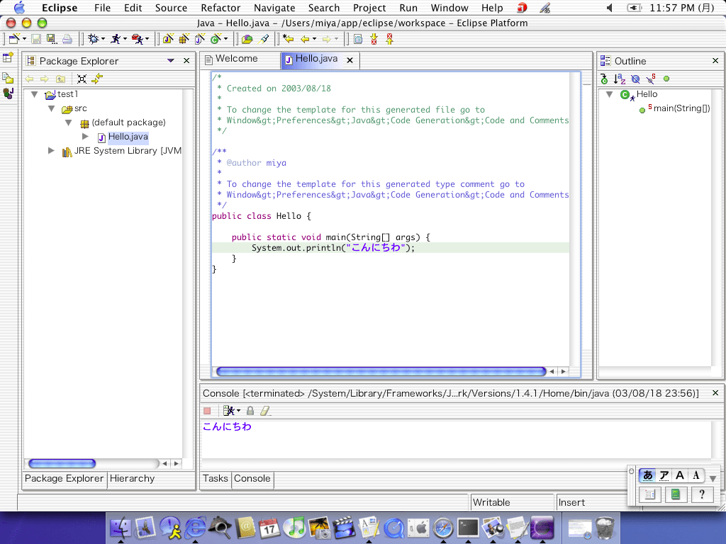Click the Collapse All icon in Package Explorer
Viewport: 726px width, 544px height.
pos(82,79)
